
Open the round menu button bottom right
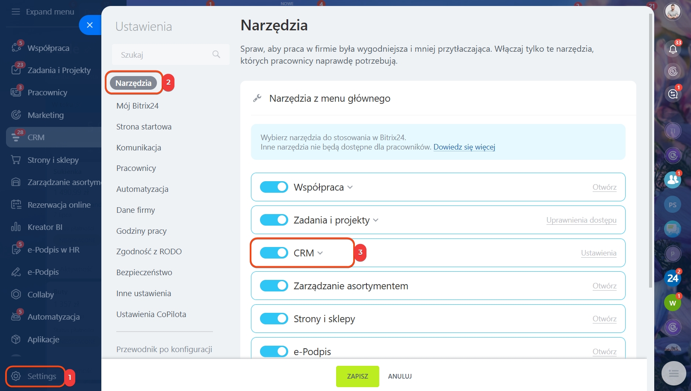[x=673, y=373]
